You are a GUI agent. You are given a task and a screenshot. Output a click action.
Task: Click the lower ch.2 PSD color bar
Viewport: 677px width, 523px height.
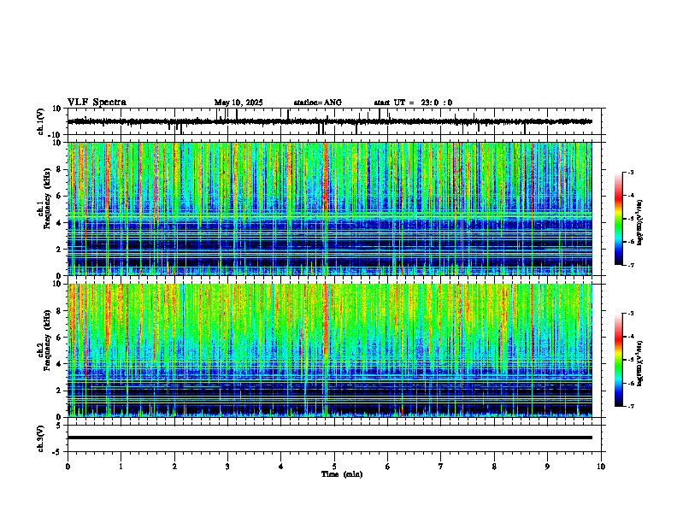pyautogui.click(x=619, y=360)
